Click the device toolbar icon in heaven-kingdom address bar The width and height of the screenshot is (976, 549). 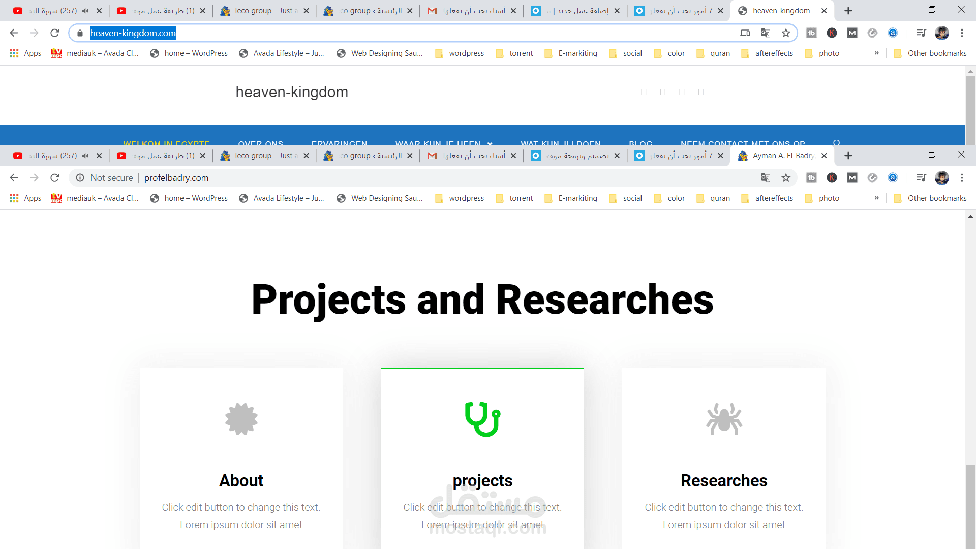point(745,33)
